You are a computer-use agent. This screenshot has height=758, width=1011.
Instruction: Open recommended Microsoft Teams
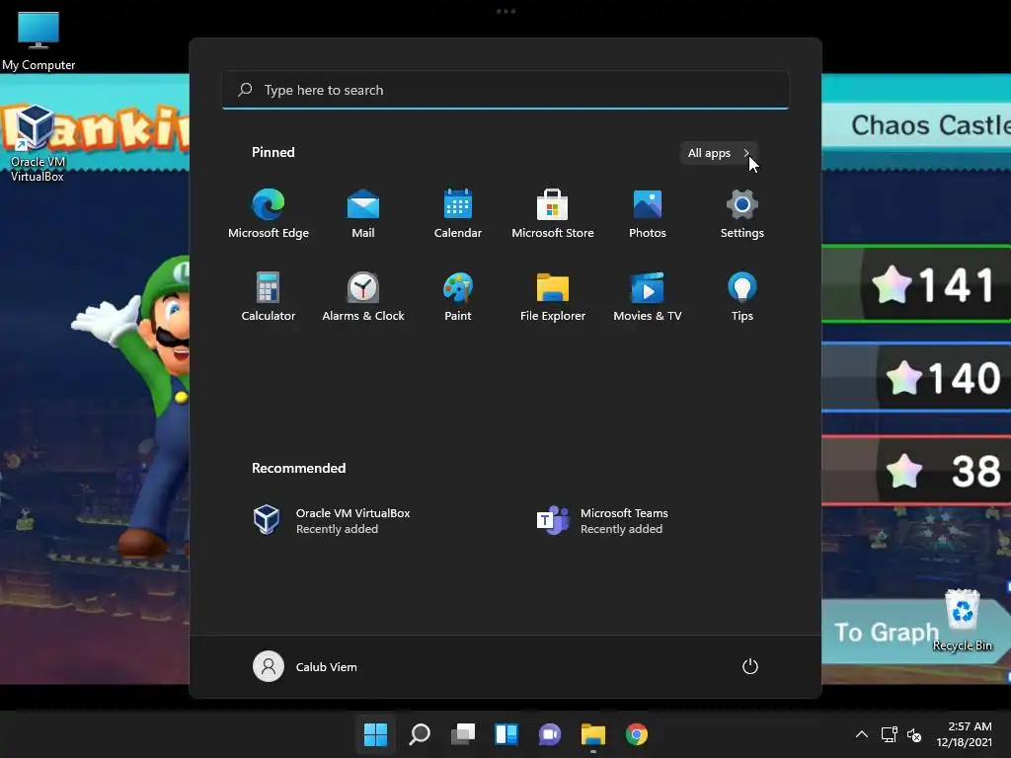coord(603,520)
